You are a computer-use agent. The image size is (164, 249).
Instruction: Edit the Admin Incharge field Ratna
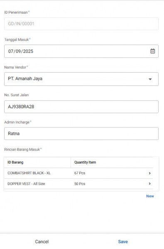point(81,134)
